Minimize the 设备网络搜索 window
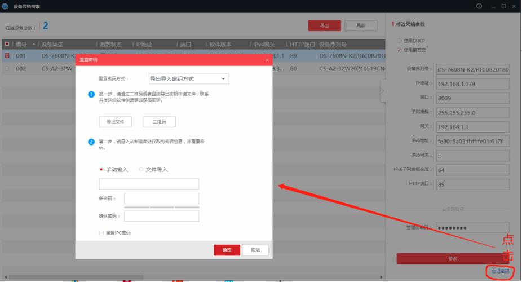Viewport: 522px width, 282px height. point(493,6)
